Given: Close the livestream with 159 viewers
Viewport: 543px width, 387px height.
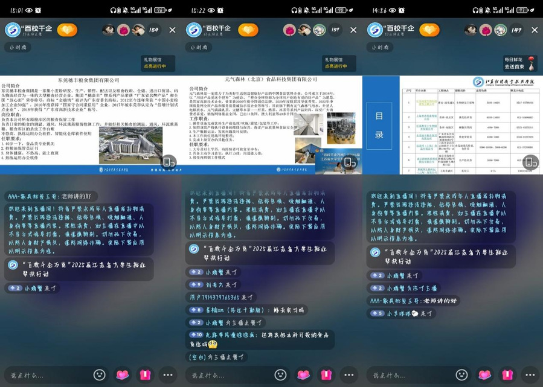Looking at the screenshot, I should click(x=353, y=30).
